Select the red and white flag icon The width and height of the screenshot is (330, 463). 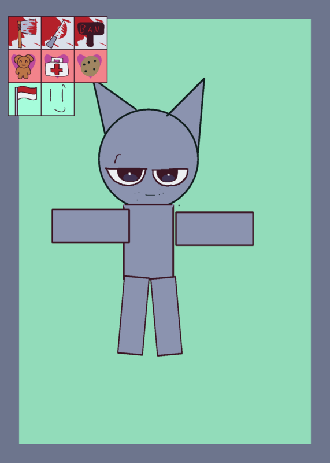click(24, 99)
